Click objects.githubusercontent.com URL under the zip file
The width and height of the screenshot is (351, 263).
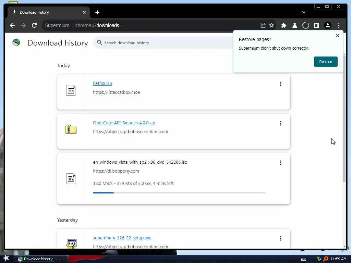pos(131,131)
